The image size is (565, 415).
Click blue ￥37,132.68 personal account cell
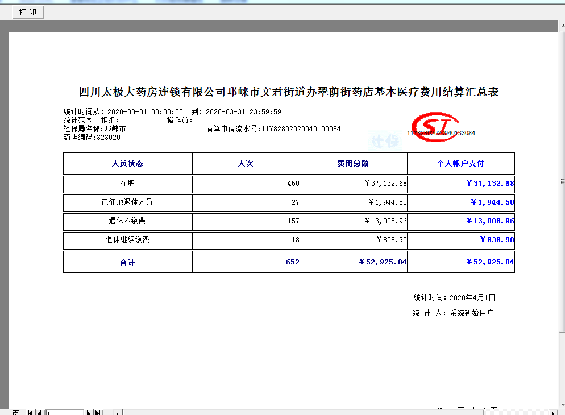pyautogui.click(x=460, y=184)
